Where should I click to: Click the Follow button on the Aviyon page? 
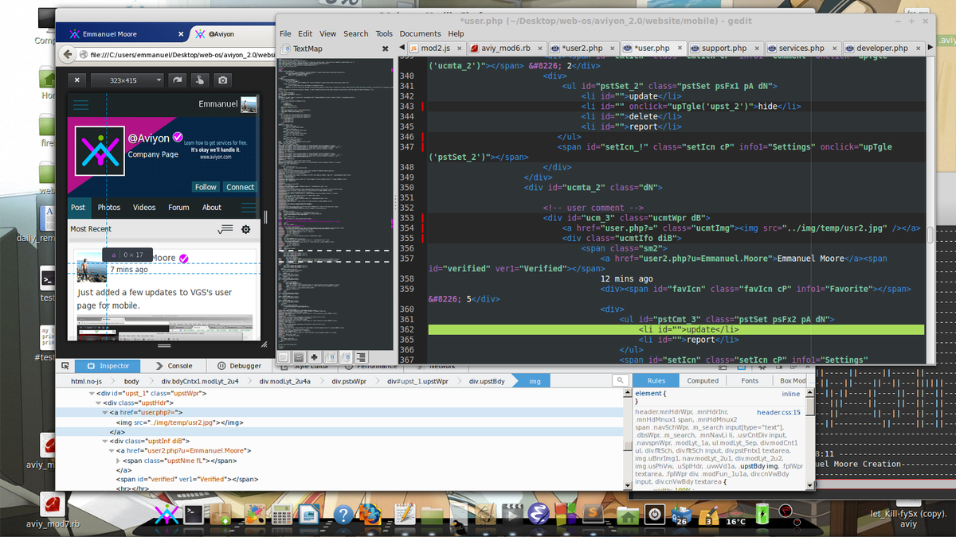206,187
